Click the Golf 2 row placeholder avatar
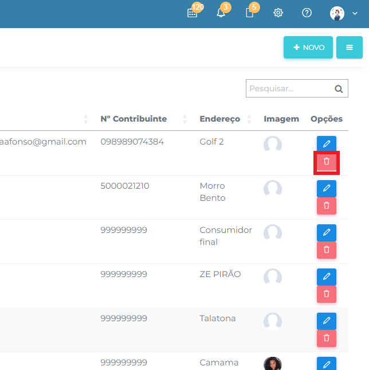The width and height of the screenshot is (369, 370). [272, 145]
